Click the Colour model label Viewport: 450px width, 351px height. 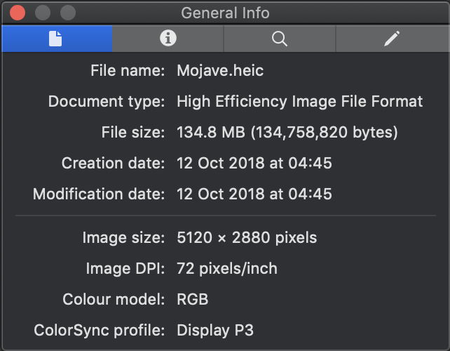pos(114,300)
